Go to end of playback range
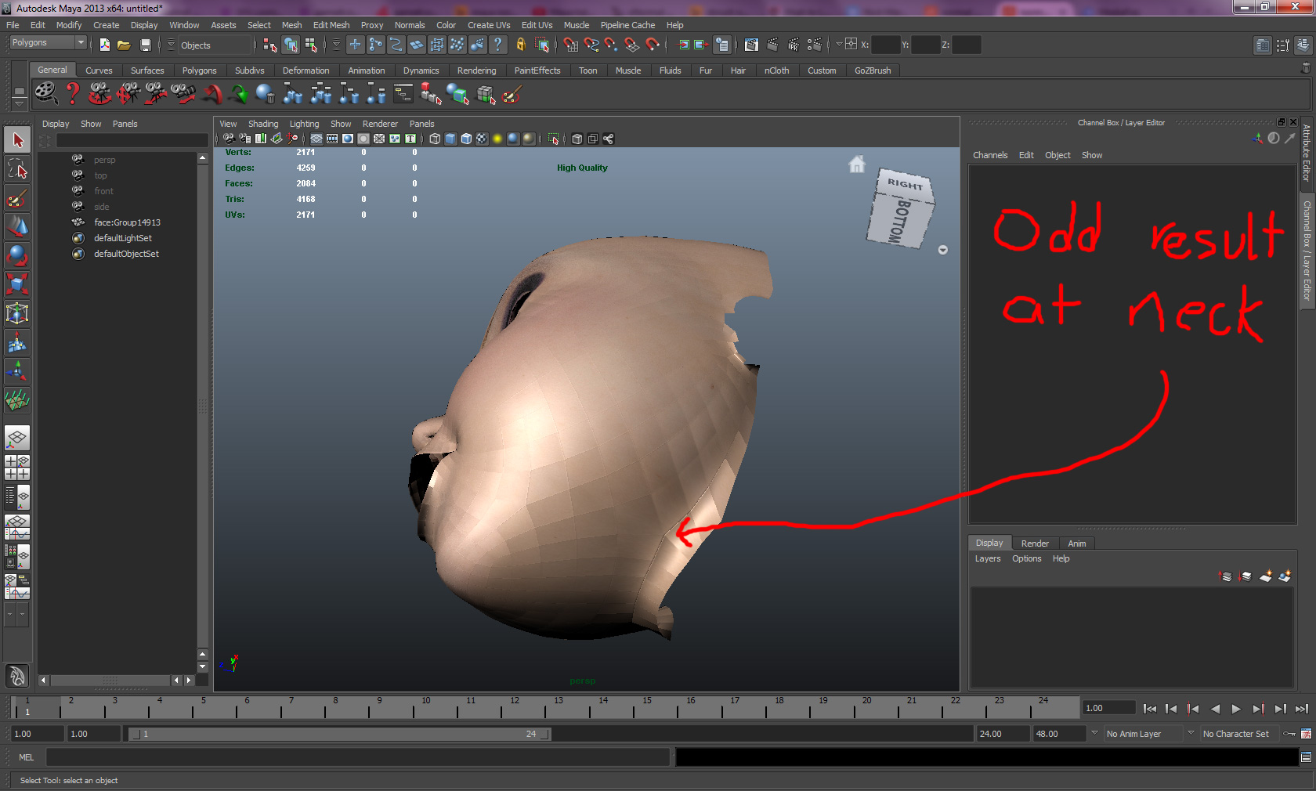The height and width of the screenshot is (791, 1316). 1301,709
